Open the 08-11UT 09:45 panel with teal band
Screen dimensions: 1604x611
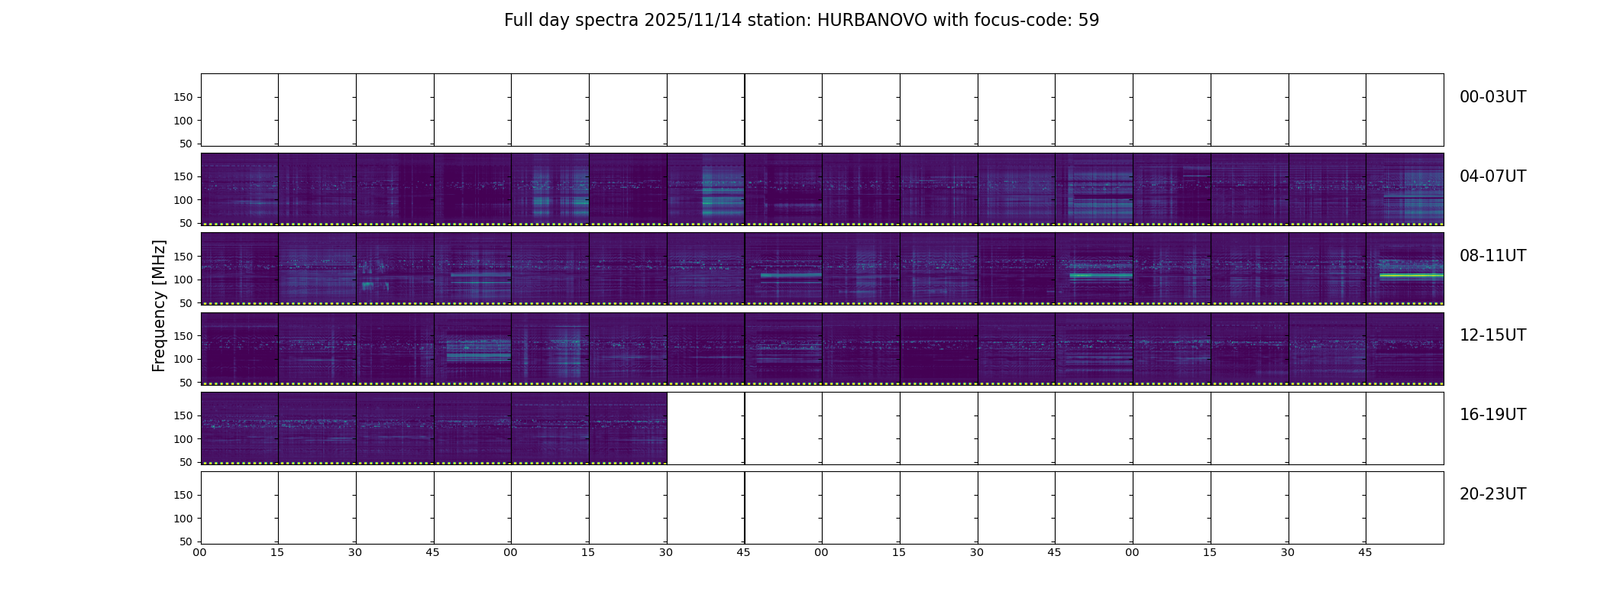click(x=783, y=269)
